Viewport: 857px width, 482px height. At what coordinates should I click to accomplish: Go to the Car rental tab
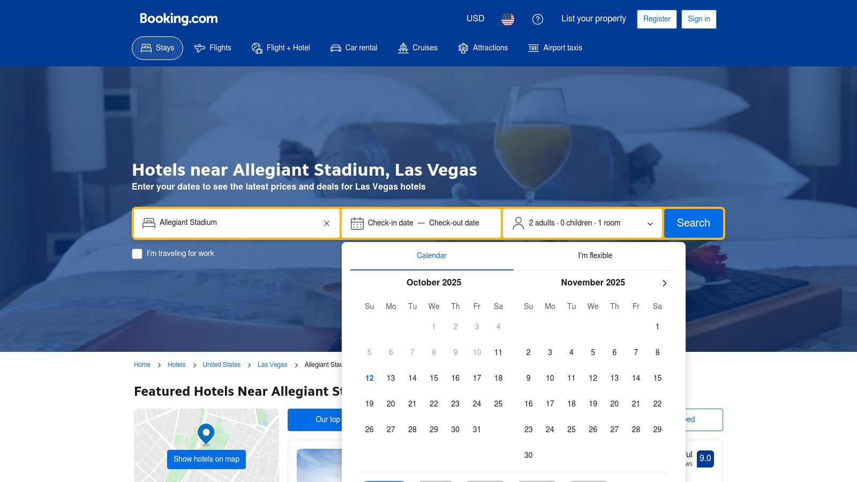click(x=354, y=48)
